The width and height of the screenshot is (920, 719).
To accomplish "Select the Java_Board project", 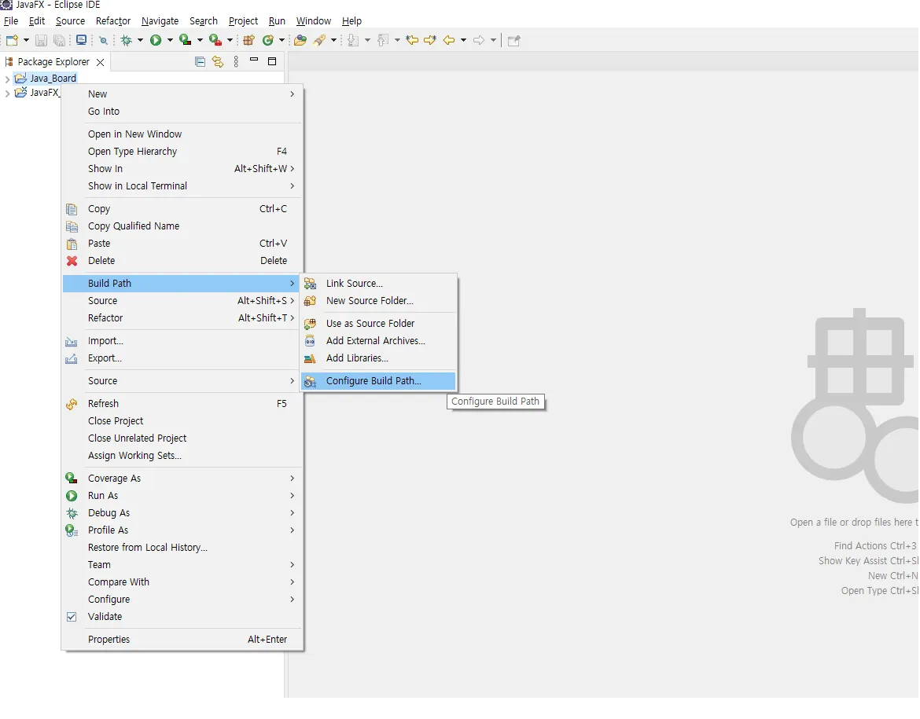I will (x=53, y=78).
